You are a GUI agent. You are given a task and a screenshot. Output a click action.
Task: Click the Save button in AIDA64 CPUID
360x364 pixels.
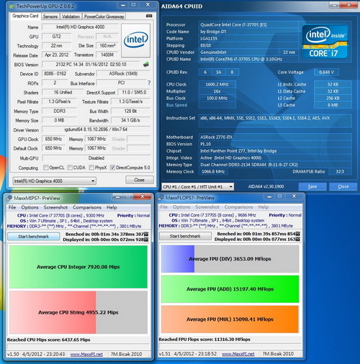(312, 186)
